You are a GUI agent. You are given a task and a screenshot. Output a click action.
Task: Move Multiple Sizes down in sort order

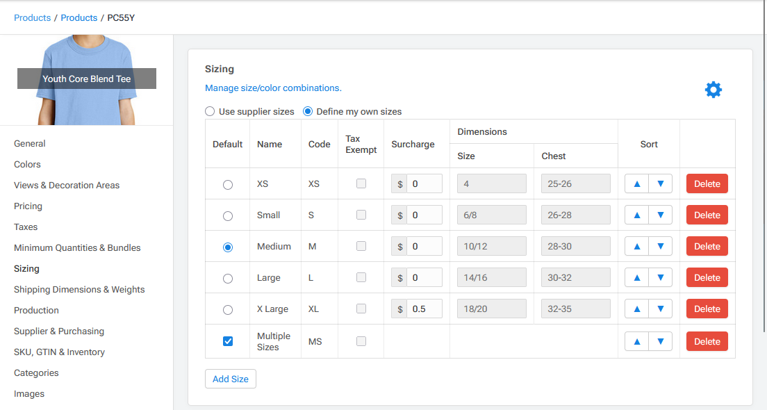click(x=659, y=341)
